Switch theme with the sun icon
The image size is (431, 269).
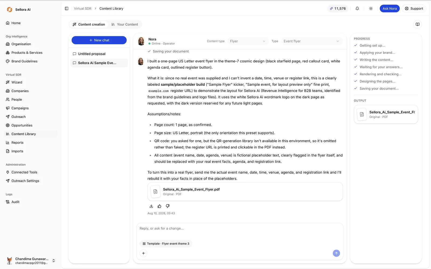371,9
